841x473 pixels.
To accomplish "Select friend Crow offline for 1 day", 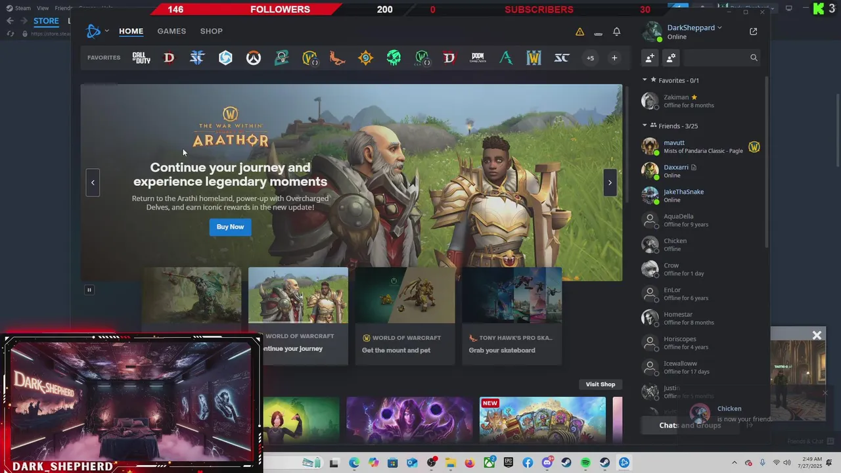I will [700, 269].
